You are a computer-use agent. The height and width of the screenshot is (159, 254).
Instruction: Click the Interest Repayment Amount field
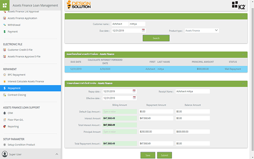pos(156,118)
